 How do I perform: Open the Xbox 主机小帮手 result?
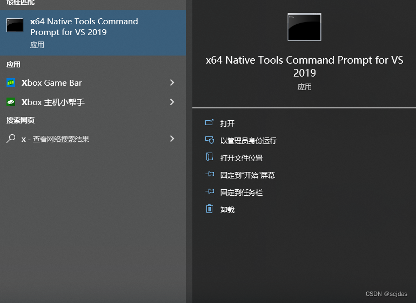pos(93,102)
